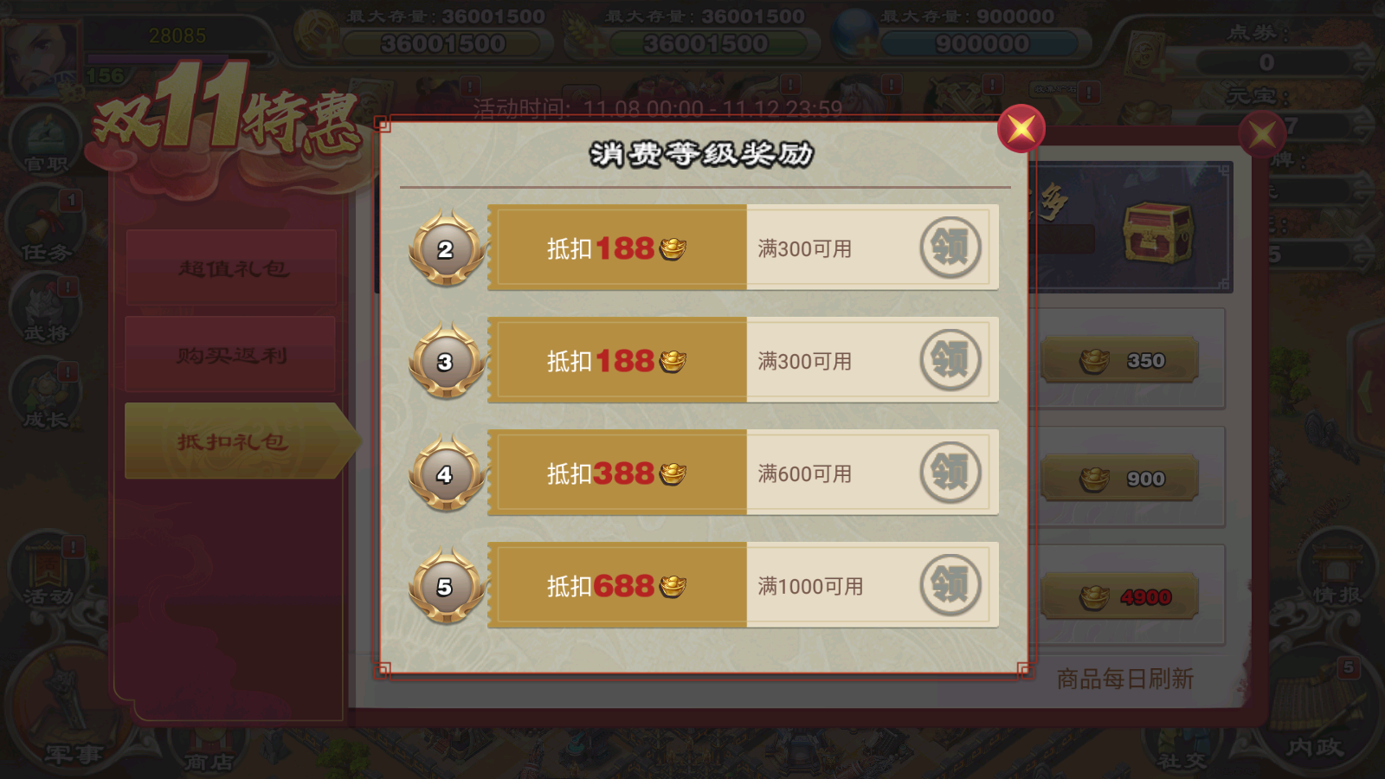The width and height of the screenshot is (1385, 779).
Task: Buy the item priced 4900 ingots
Action: click(x=1120, y=596)
